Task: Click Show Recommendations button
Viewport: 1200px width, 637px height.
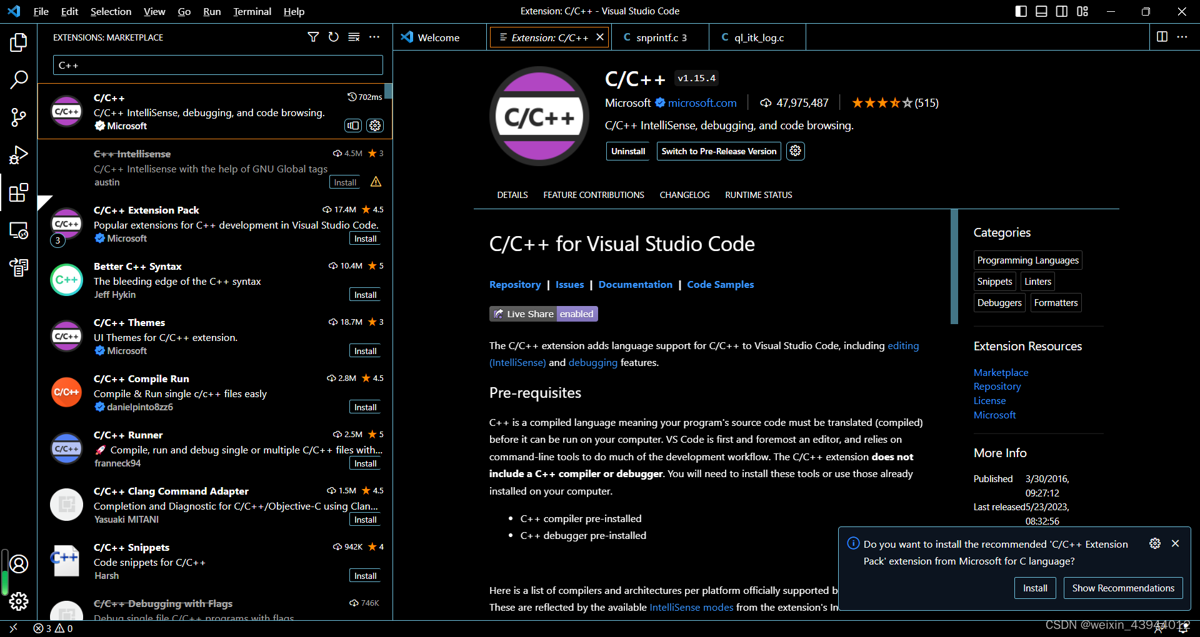Action: click(1123, 588)
